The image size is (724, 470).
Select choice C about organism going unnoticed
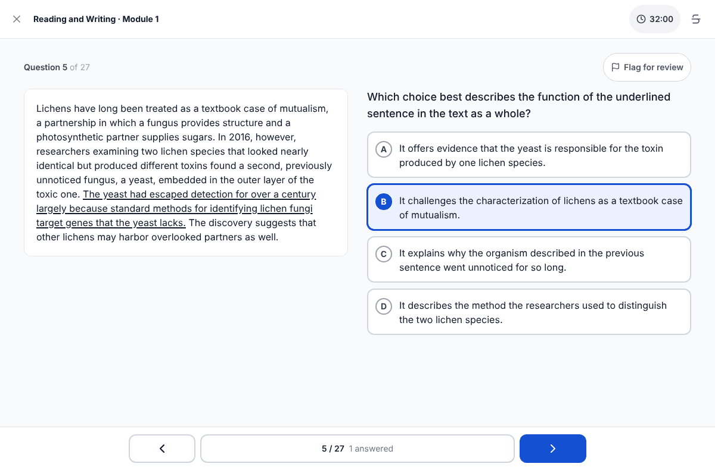[529, 259]
